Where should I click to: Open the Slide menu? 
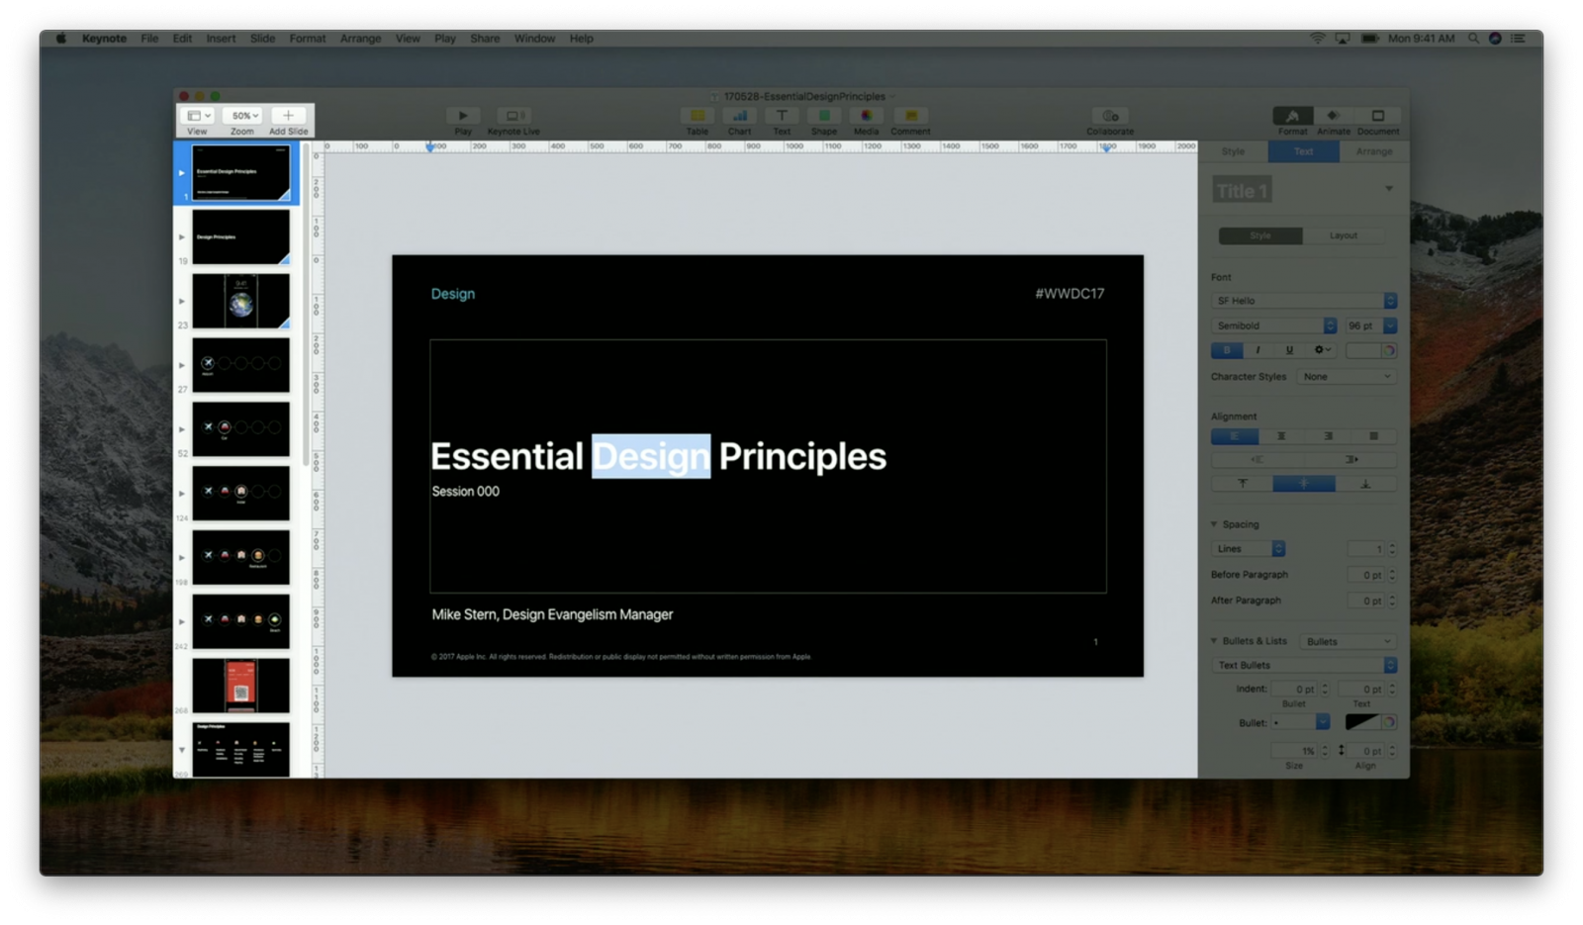click(262, 39)
